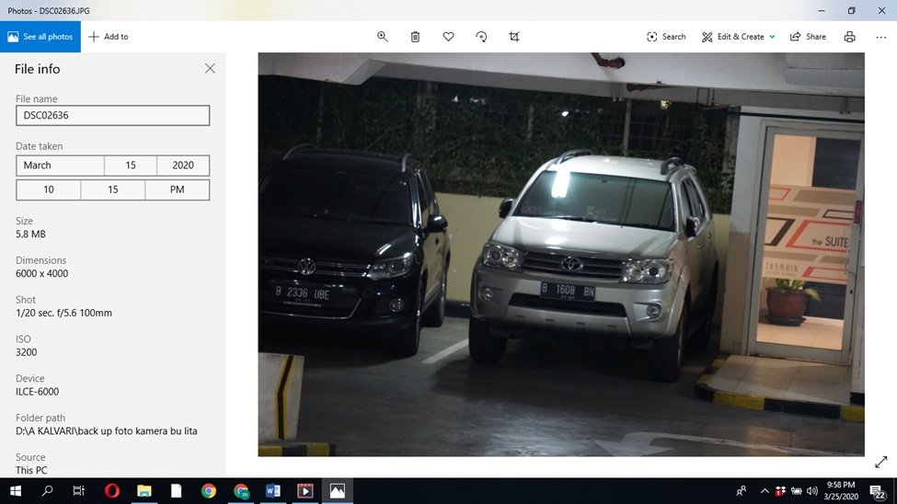897x504 pixels.
Task: Switch to Microsoft Word on taskbar
Action: [x=273, y=491]
